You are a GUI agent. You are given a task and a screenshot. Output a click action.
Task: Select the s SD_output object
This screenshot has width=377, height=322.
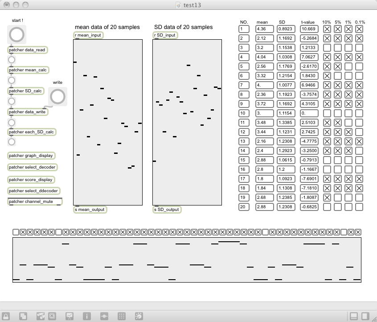point(167,210)
